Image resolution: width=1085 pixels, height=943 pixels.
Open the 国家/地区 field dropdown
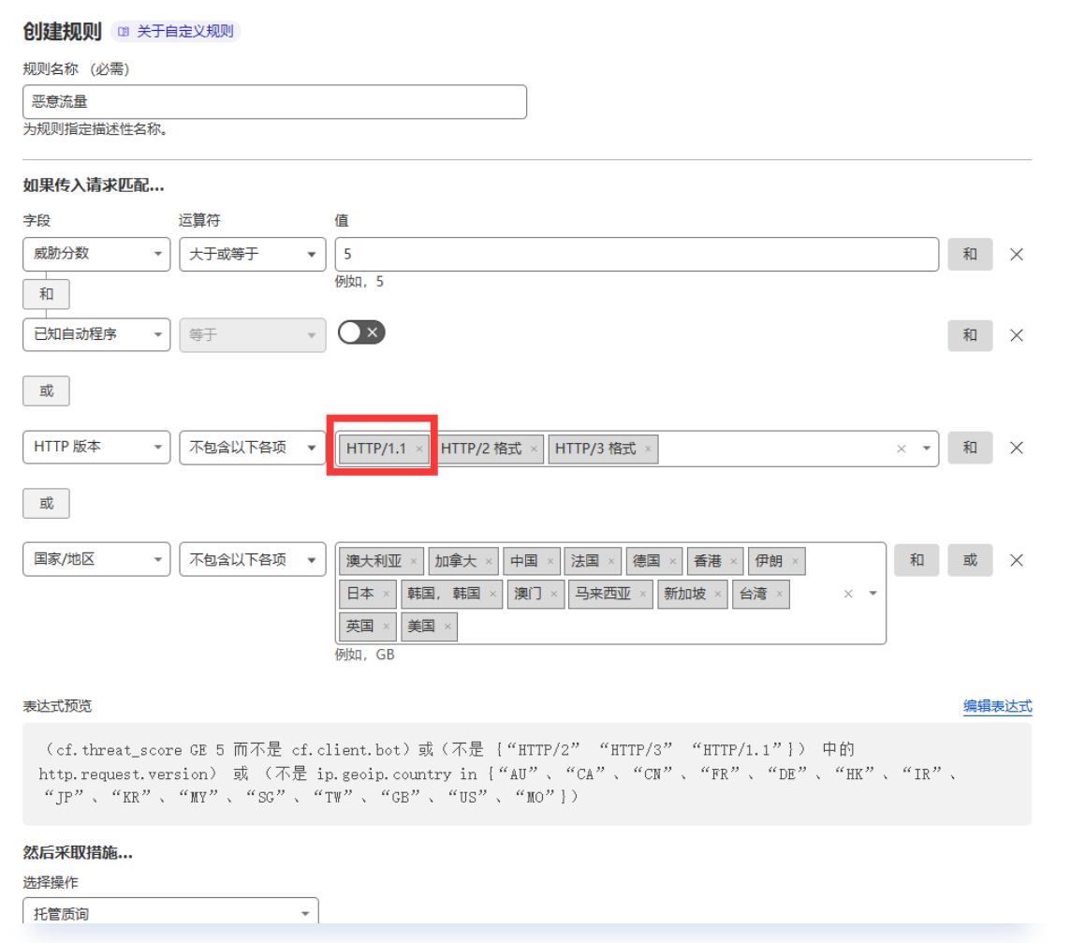pos(96,560)
